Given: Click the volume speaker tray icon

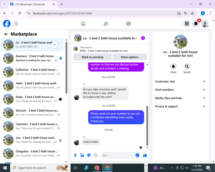Looking at the screenshot, I should click(187, 168).
